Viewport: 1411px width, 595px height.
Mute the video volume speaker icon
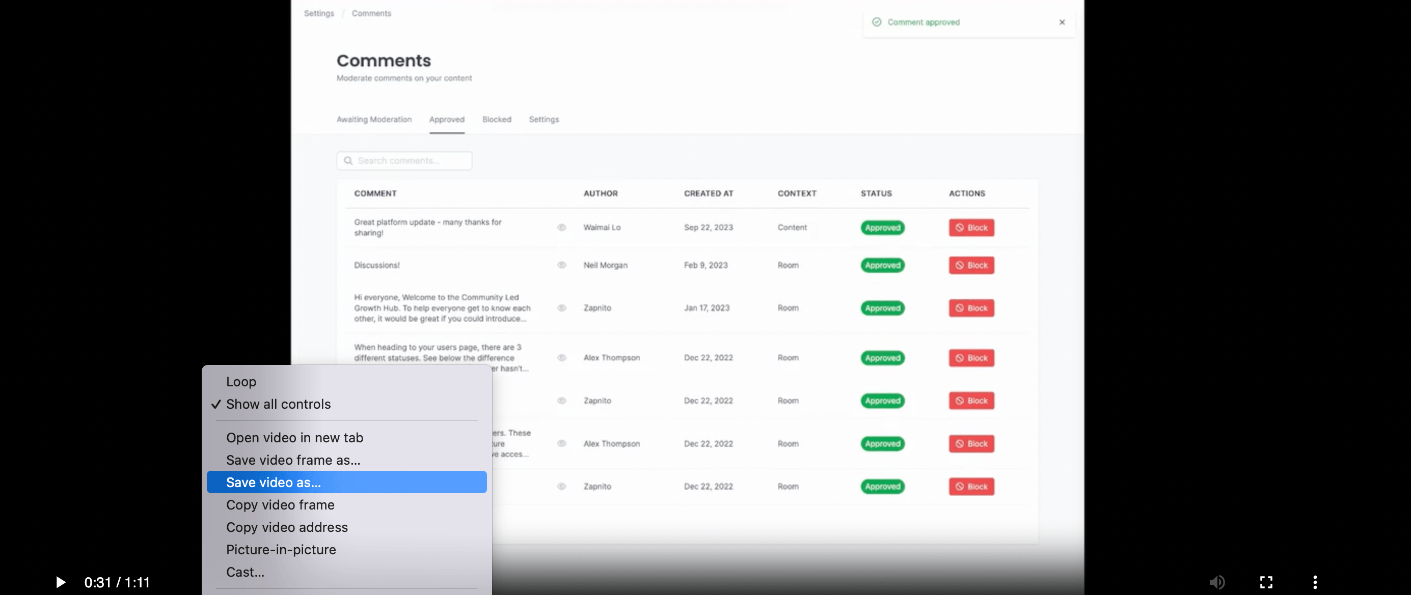click(x=1216, y=582)
